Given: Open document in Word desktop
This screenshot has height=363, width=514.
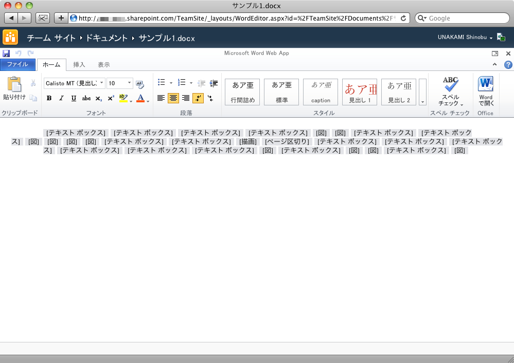Looking at the screenshot, I should (486, 91).
